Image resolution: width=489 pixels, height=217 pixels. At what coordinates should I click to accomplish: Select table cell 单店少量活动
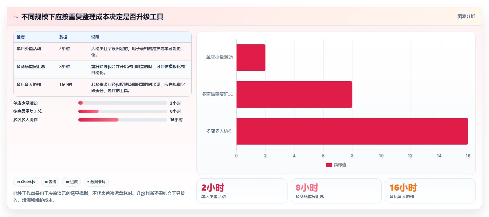point(29,49)
